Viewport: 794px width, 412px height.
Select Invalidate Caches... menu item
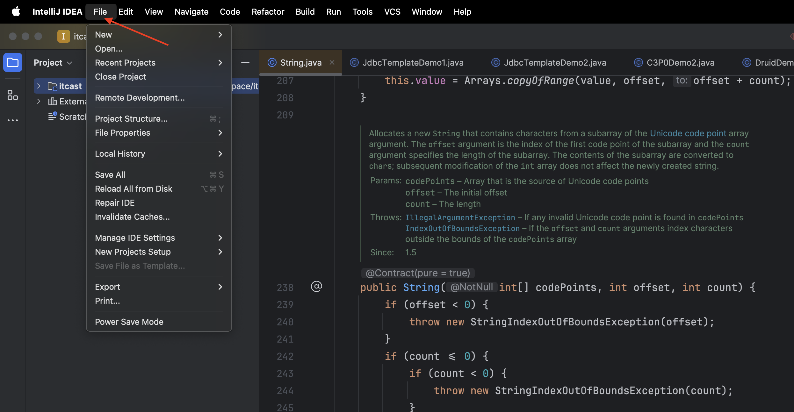pyautogui.click(x=132, y=217)
